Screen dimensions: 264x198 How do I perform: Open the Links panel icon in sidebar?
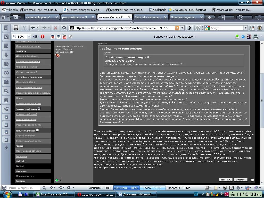[6, 73]
